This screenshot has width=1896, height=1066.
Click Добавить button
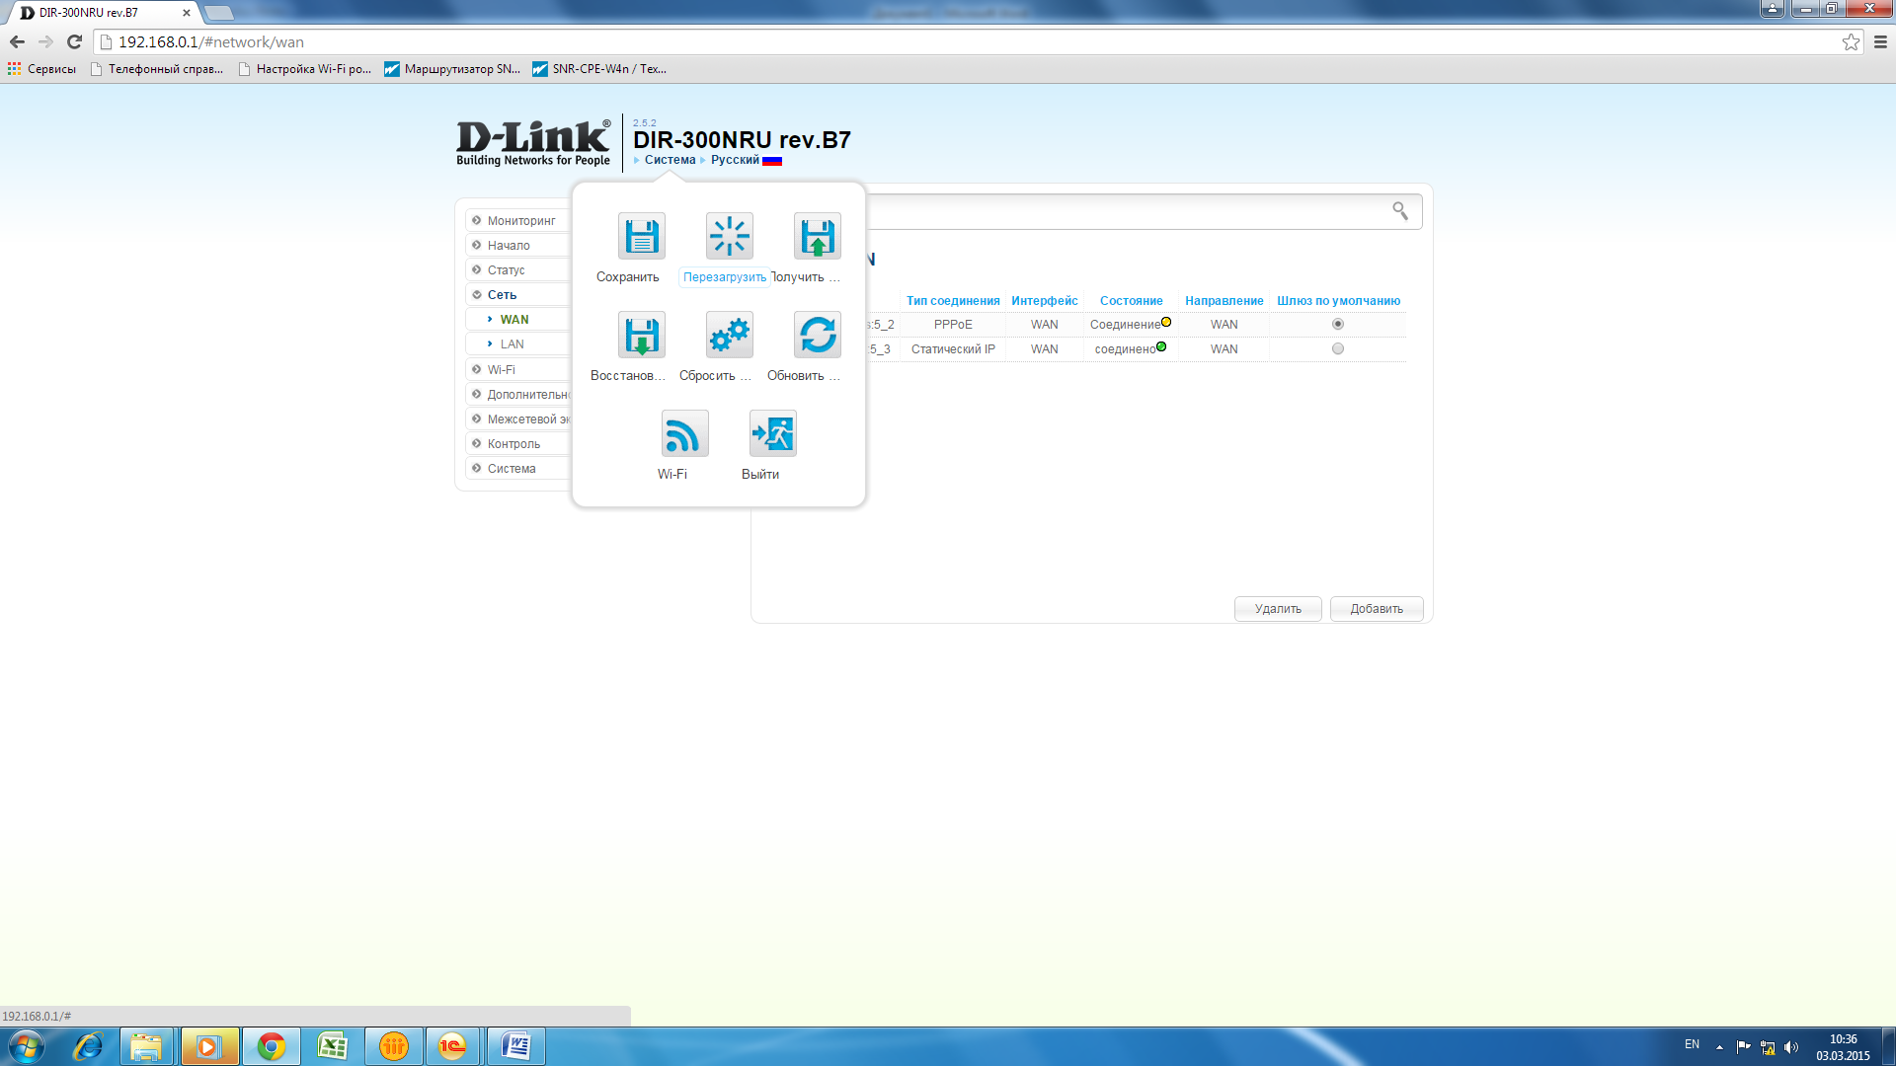pyautogui.click(x=1376, y=608)
